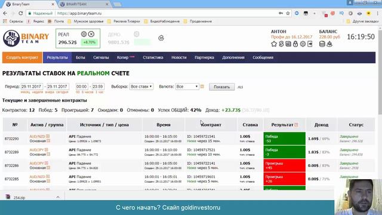Click the 'Победа -53' result cell
The image size is (382, 215).
click(x=284, y=139)
